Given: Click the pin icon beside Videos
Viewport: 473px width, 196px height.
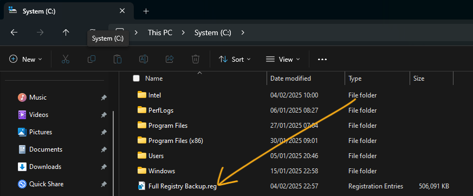Looking at the screenshot, I should [103, 115].
